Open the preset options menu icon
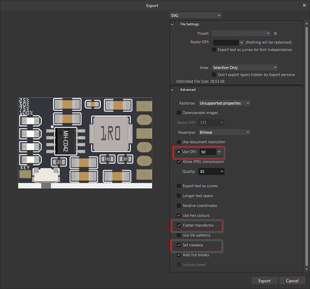 [275, 34]
